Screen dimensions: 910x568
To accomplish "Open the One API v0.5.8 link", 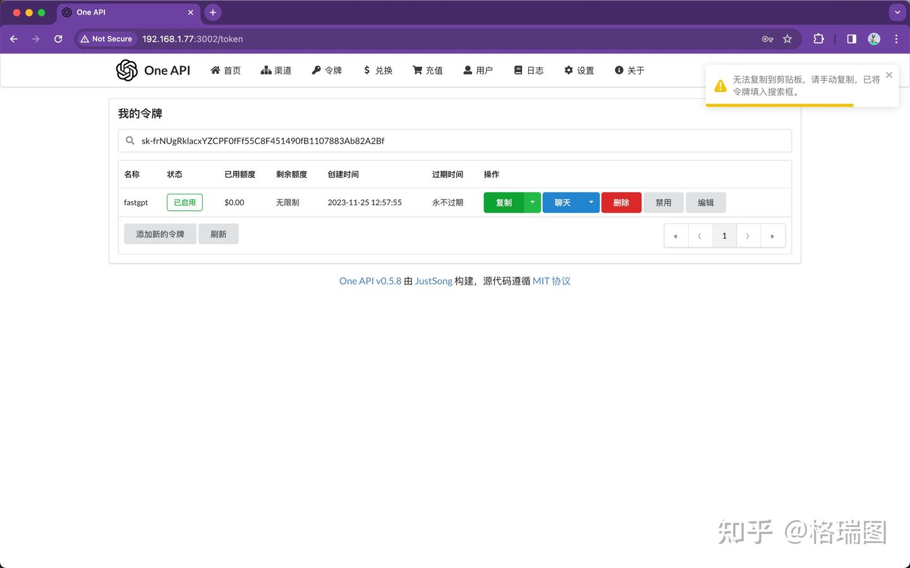I will point(370,281).
